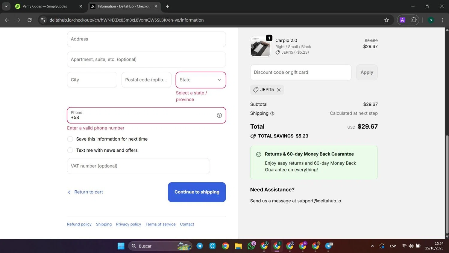
Task: Focus the Postal code field
Action: pos(146,80)
